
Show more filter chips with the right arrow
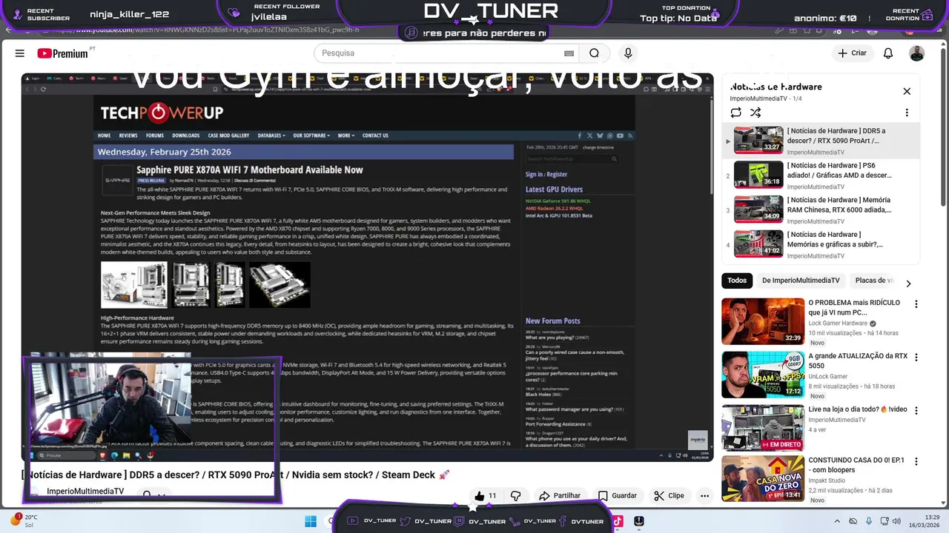tap(908, 284)
